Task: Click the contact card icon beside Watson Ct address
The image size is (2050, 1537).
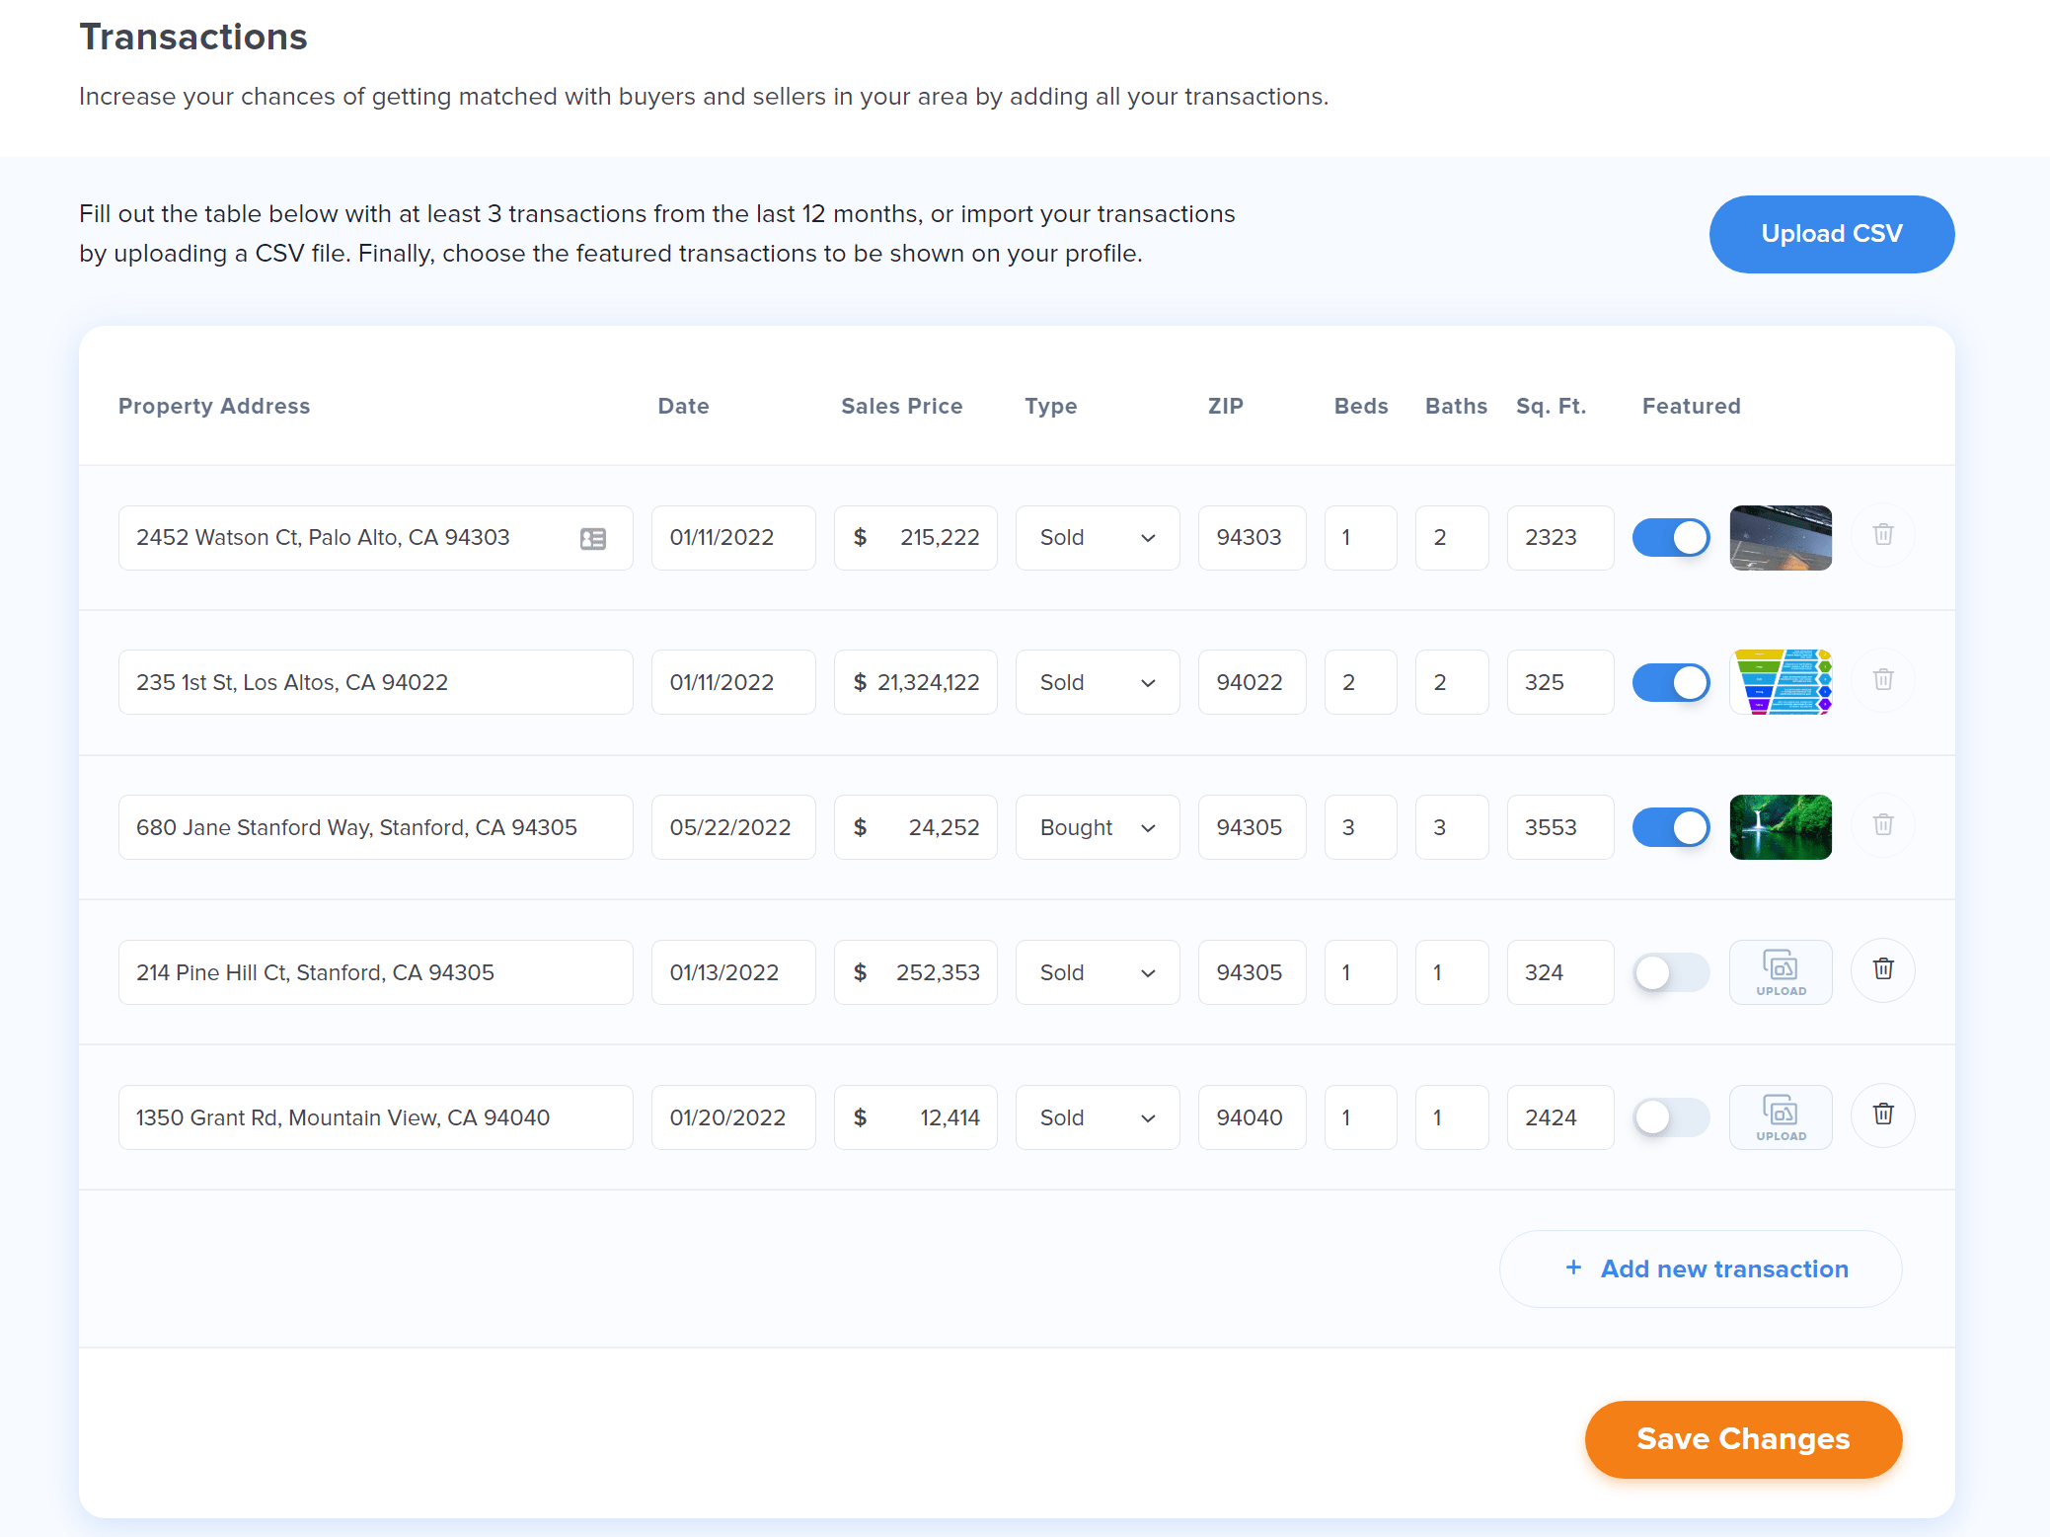Action: point(592,538)
